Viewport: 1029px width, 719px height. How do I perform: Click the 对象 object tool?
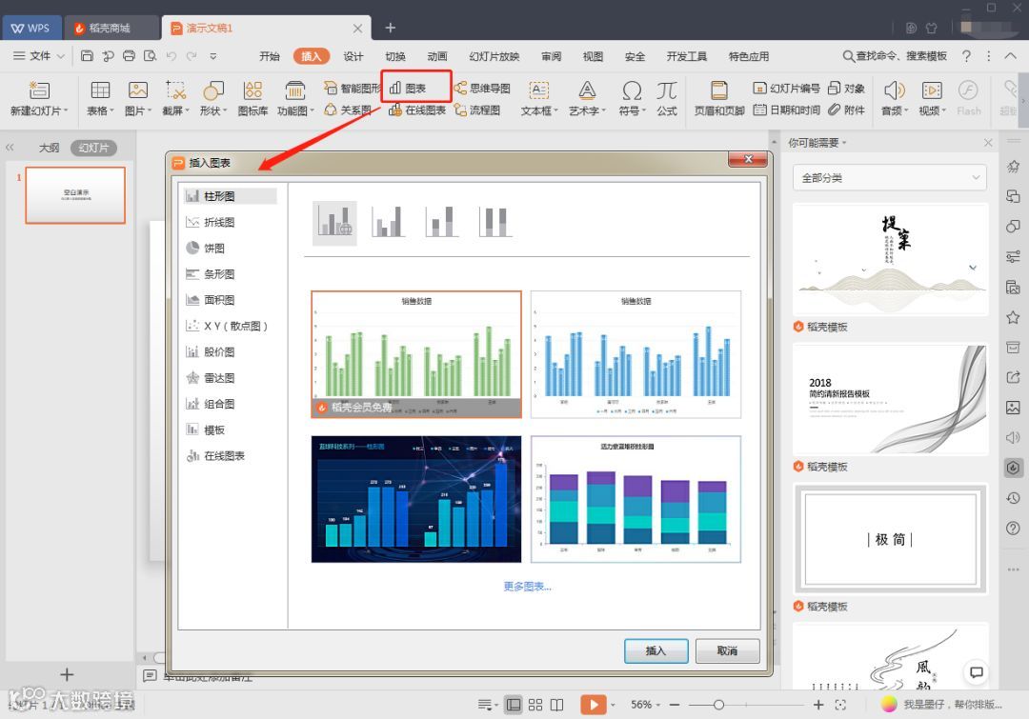point(846,88)
